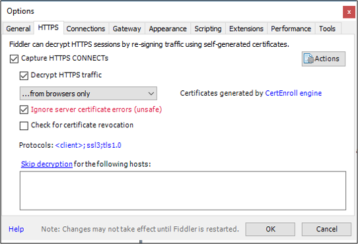Go to the Gateway tab
This screenshot has width=358, height=244.
[127, 29]
